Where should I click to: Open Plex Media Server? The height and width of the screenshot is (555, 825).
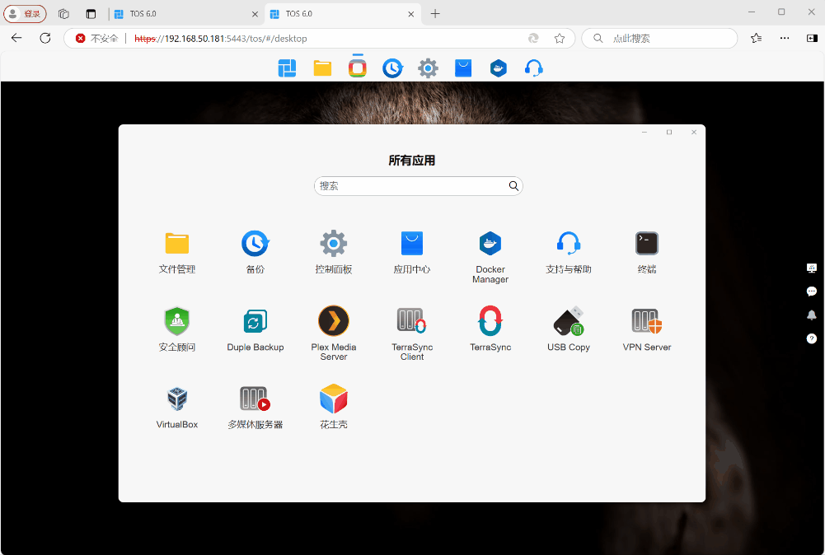[x=334, y=334]
